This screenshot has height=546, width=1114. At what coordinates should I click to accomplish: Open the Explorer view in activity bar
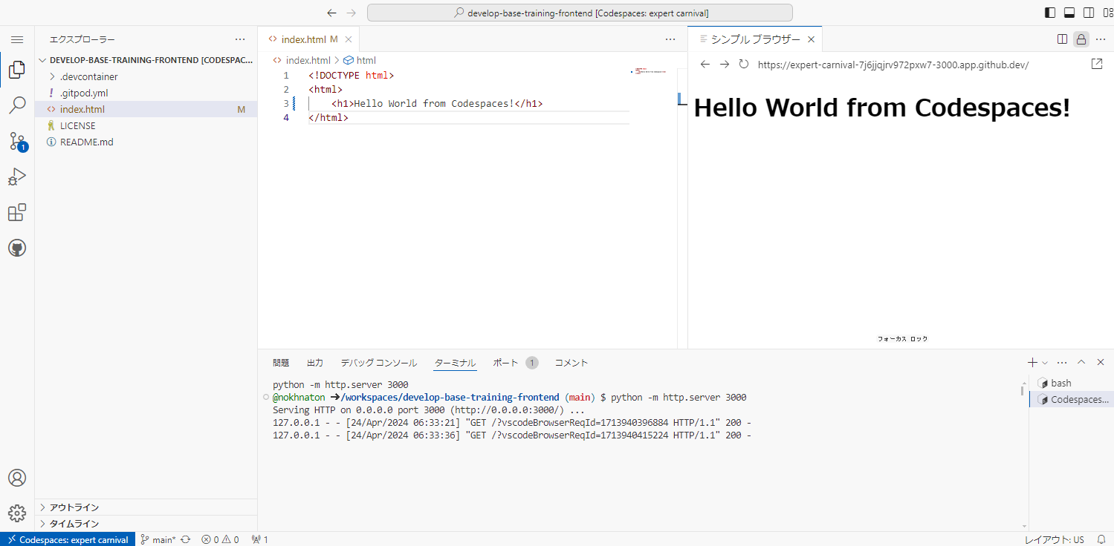(17, 70)
